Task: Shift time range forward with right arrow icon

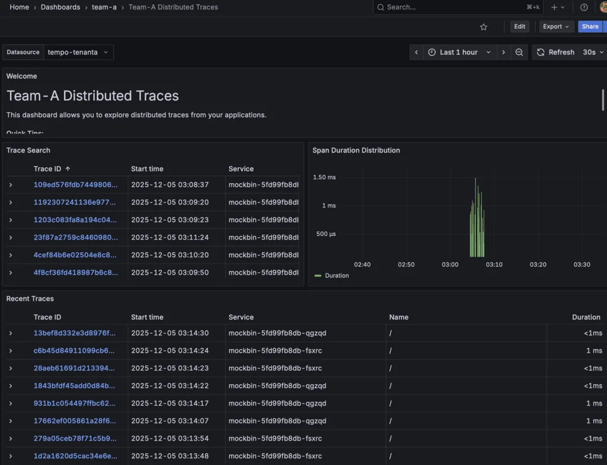Action: click(x=503, y=52)
